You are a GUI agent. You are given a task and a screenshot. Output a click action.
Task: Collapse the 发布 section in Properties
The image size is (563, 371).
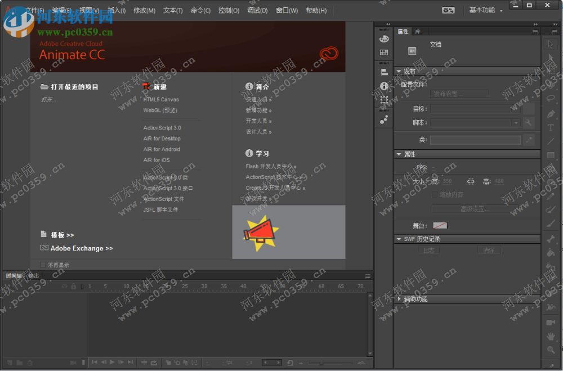(x=399, y=71)
